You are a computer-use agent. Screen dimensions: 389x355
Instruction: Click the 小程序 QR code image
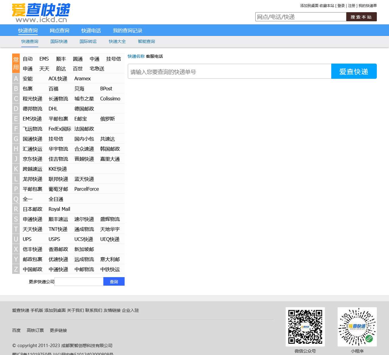pyautogui.click(x=357, y=326)
